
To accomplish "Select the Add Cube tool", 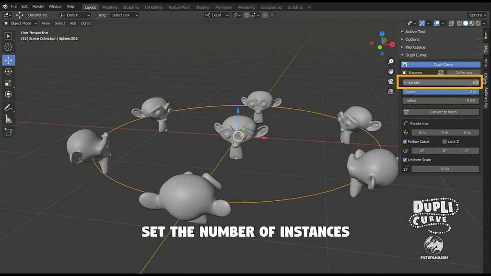I will click(9, 132).
